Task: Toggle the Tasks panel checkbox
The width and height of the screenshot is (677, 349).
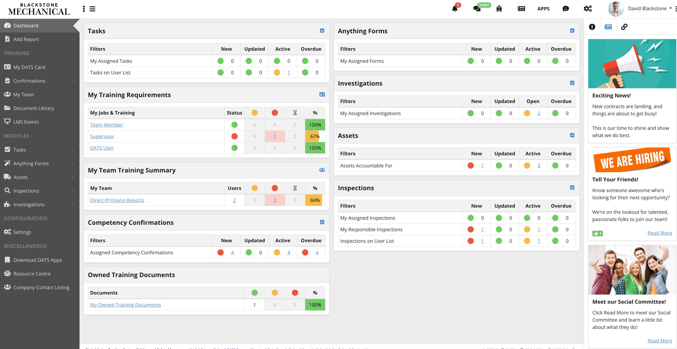Action: pyautogui.click(x=322, y=31)
